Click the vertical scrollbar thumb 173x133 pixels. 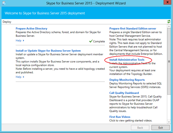point(169,61)
